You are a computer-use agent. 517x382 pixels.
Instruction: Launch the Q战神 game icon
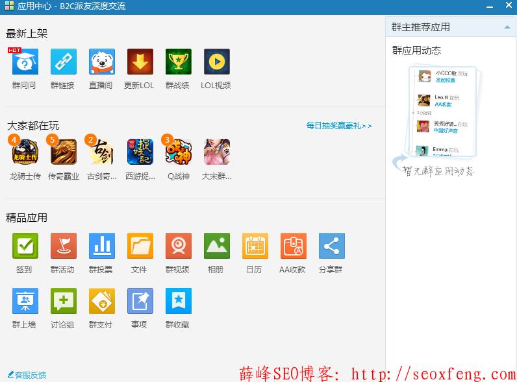coord(179,152)
